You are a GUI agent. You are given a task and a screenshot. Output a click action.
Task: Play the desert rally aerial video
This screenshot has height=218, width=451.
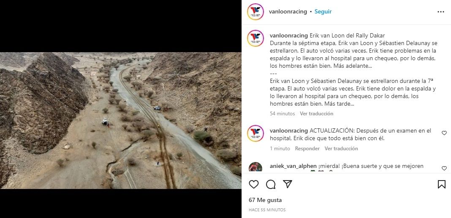click(120, 120)
